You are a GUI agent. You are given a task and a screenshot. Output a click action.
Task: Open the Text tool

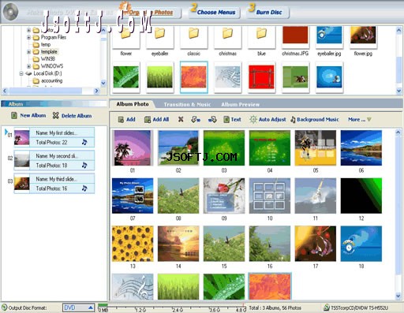coord(232,120)
